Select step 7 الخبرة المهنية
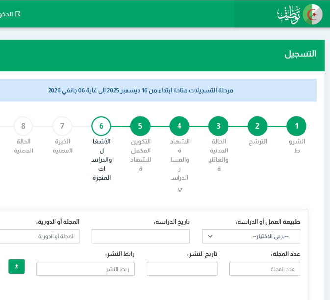 point(62,126)
